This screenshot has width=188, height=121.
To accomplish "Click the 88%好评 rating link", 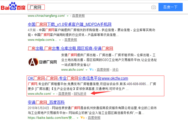I will [80, 94].
